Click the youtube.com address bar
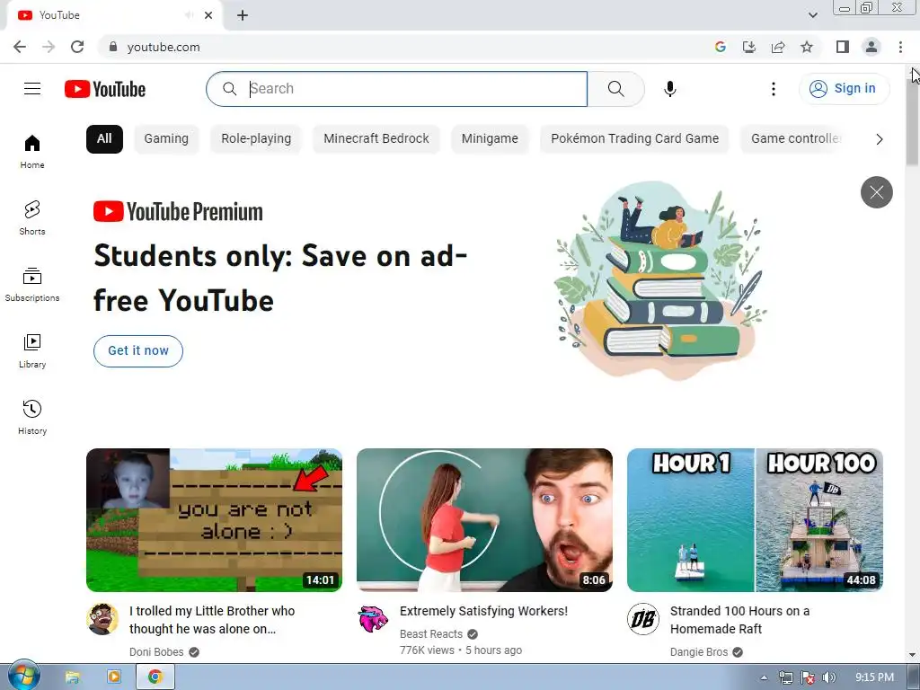The height and width of the screenshot is (690, 920). pos(405,47)
